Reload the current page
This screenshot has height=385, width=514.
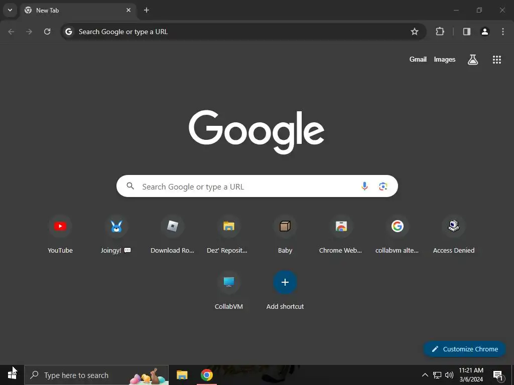click(47, 32)
